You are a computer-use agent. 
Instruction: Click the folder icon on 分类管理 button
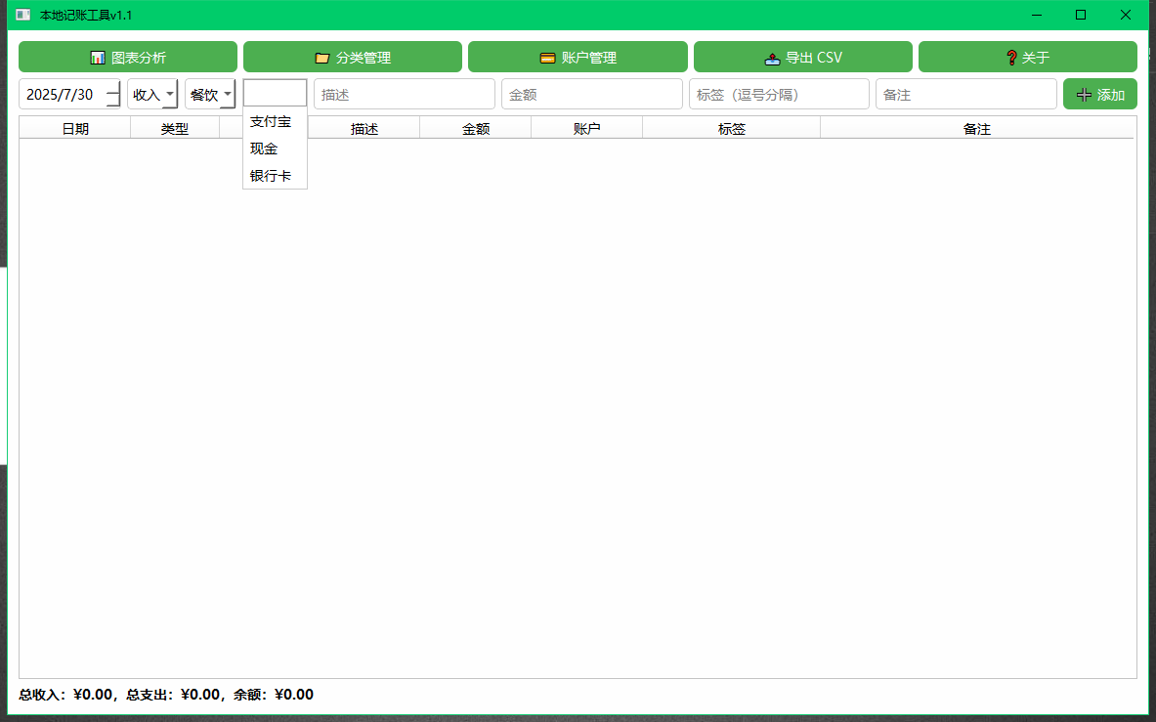pyautogui.click(x=321, y=57)
